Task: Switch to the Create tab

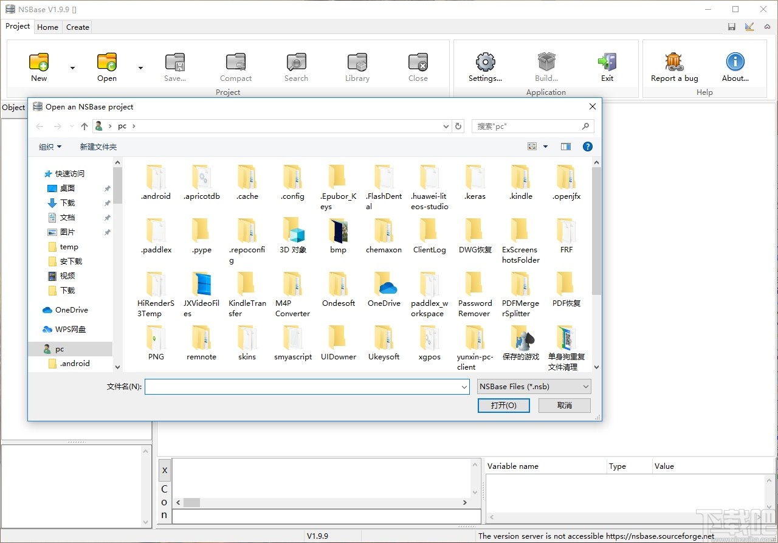Action: point(78,27)
